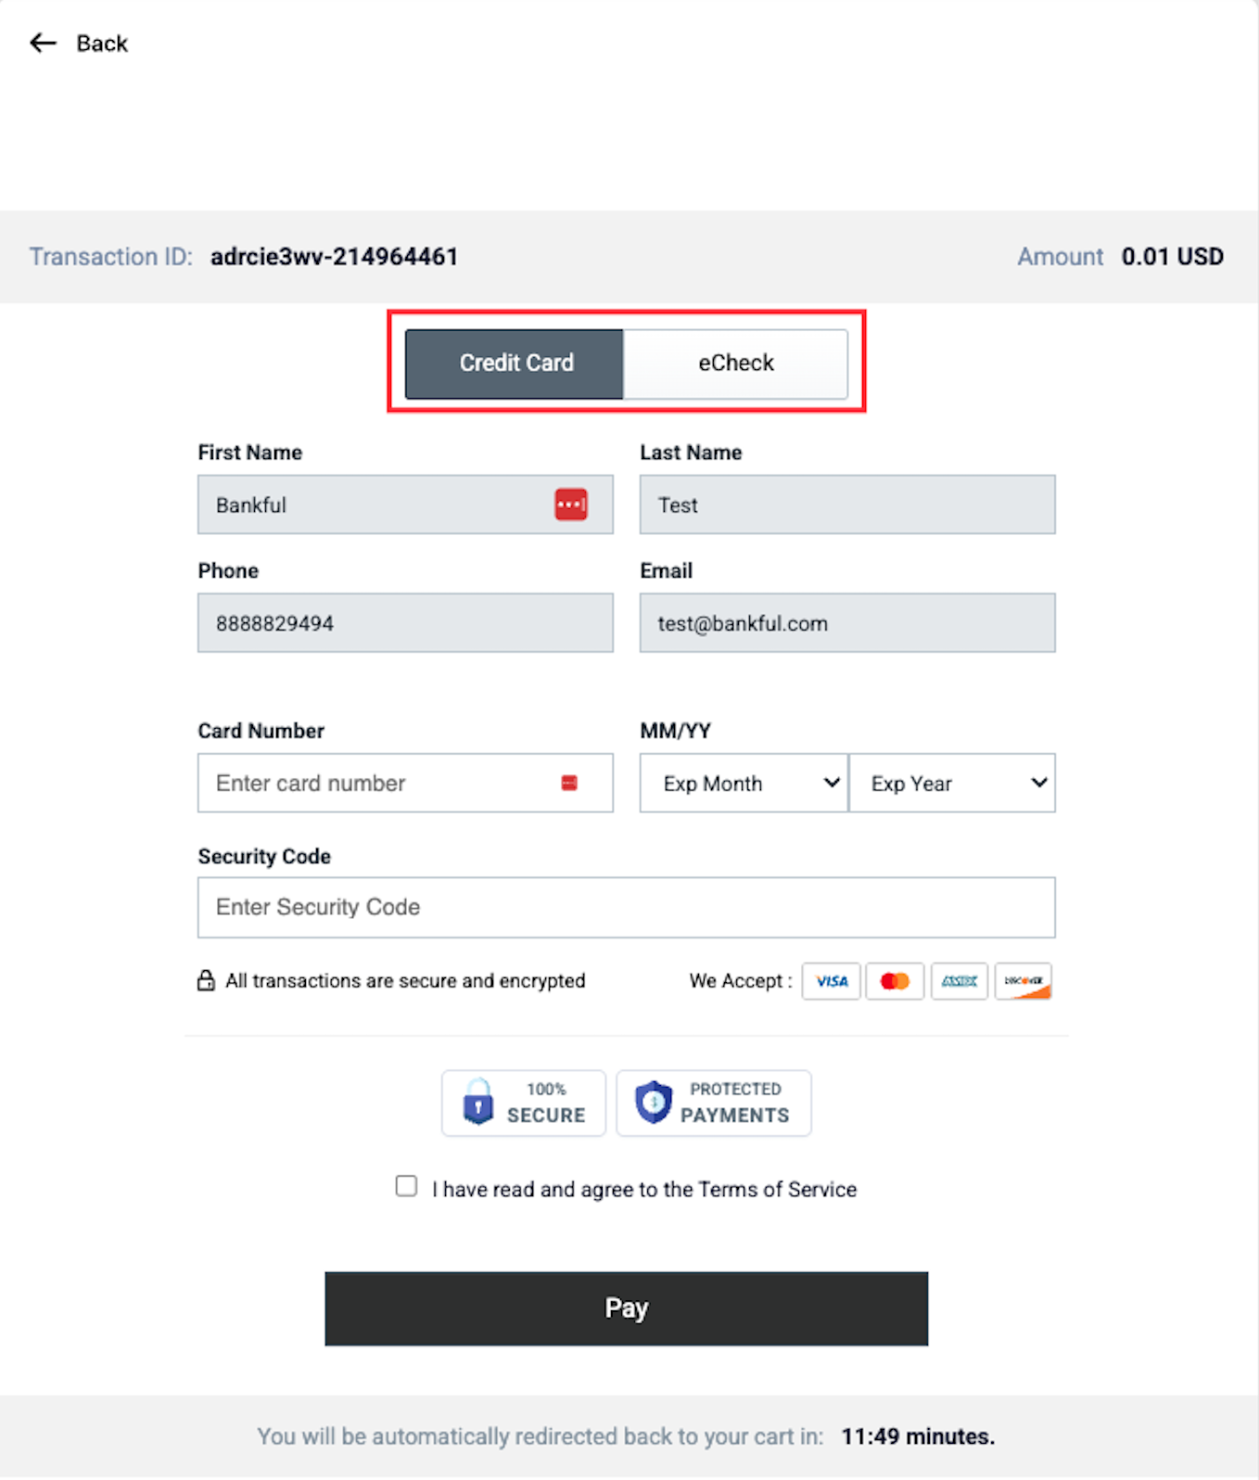Open the Exp Month dropdown
Screen dimensions: 1259x1480
click(744, 784)
